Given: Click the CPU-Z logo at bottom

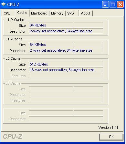Looking at the screenshot, I should tap(13, 137).
